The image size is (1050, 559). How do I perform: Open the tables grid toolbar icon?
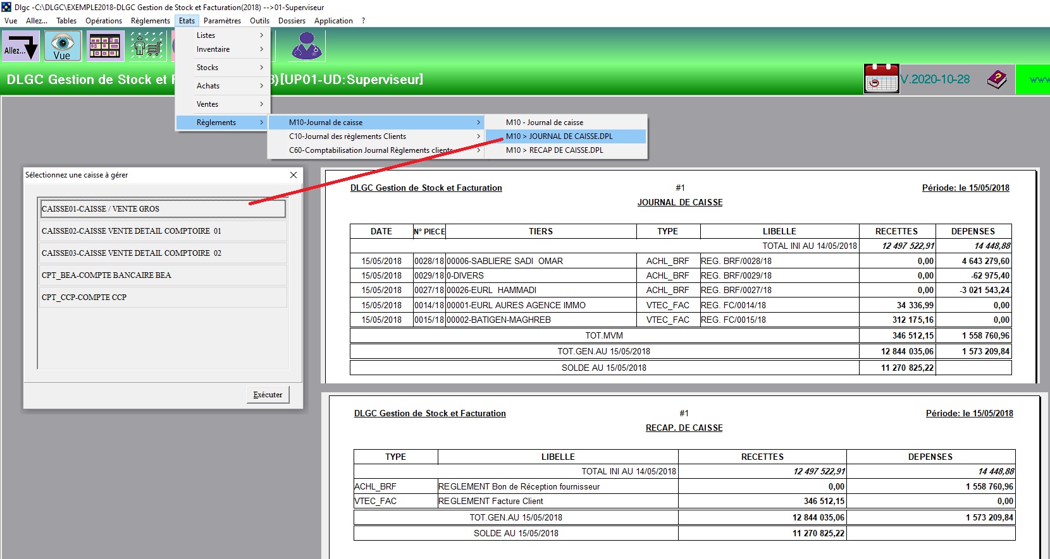pos(104,47)
